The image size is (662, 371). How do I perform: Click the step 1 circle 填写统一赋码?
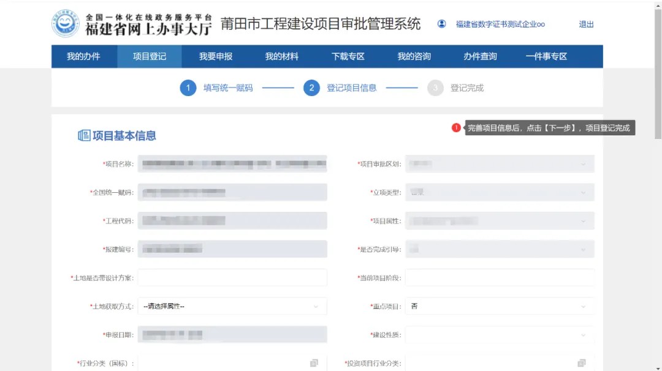tap(188, 88)
